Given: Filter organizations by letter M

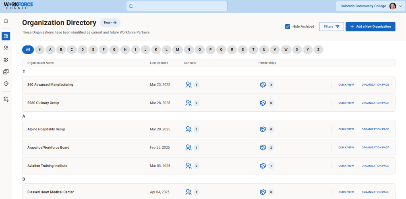Looking at the screenshot, I should [178, 50].
